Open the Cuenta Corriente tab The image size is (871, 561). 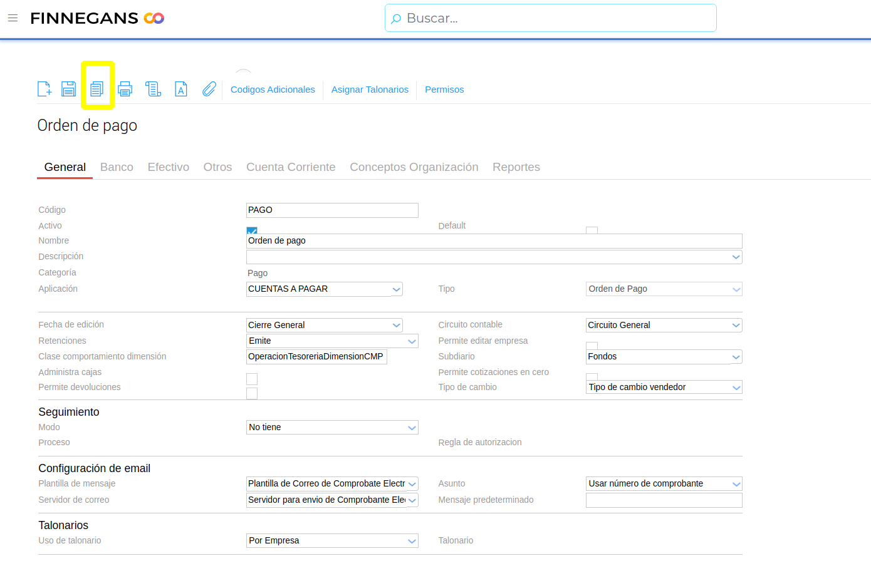click(291, 167)
